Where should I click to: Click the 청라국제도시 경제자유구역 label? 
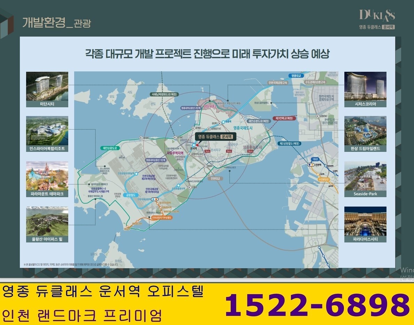click(326, 98)
